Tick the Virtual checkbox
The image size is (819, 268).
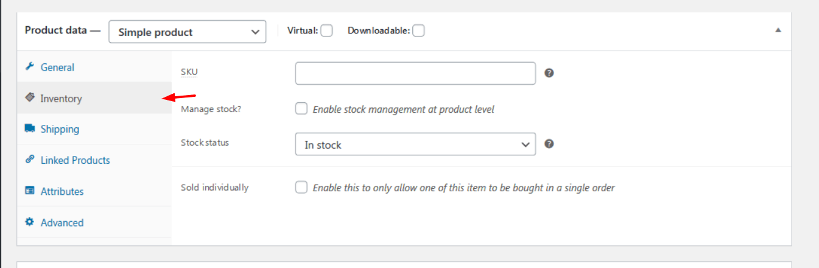coord(327,30)
